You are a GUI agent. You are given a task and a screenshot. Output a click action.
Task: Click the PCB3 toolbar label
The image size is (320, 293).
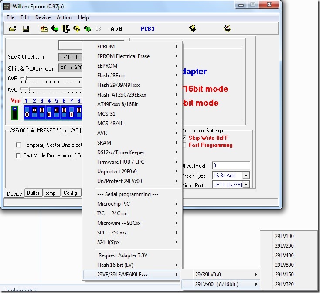pos(147,29)
